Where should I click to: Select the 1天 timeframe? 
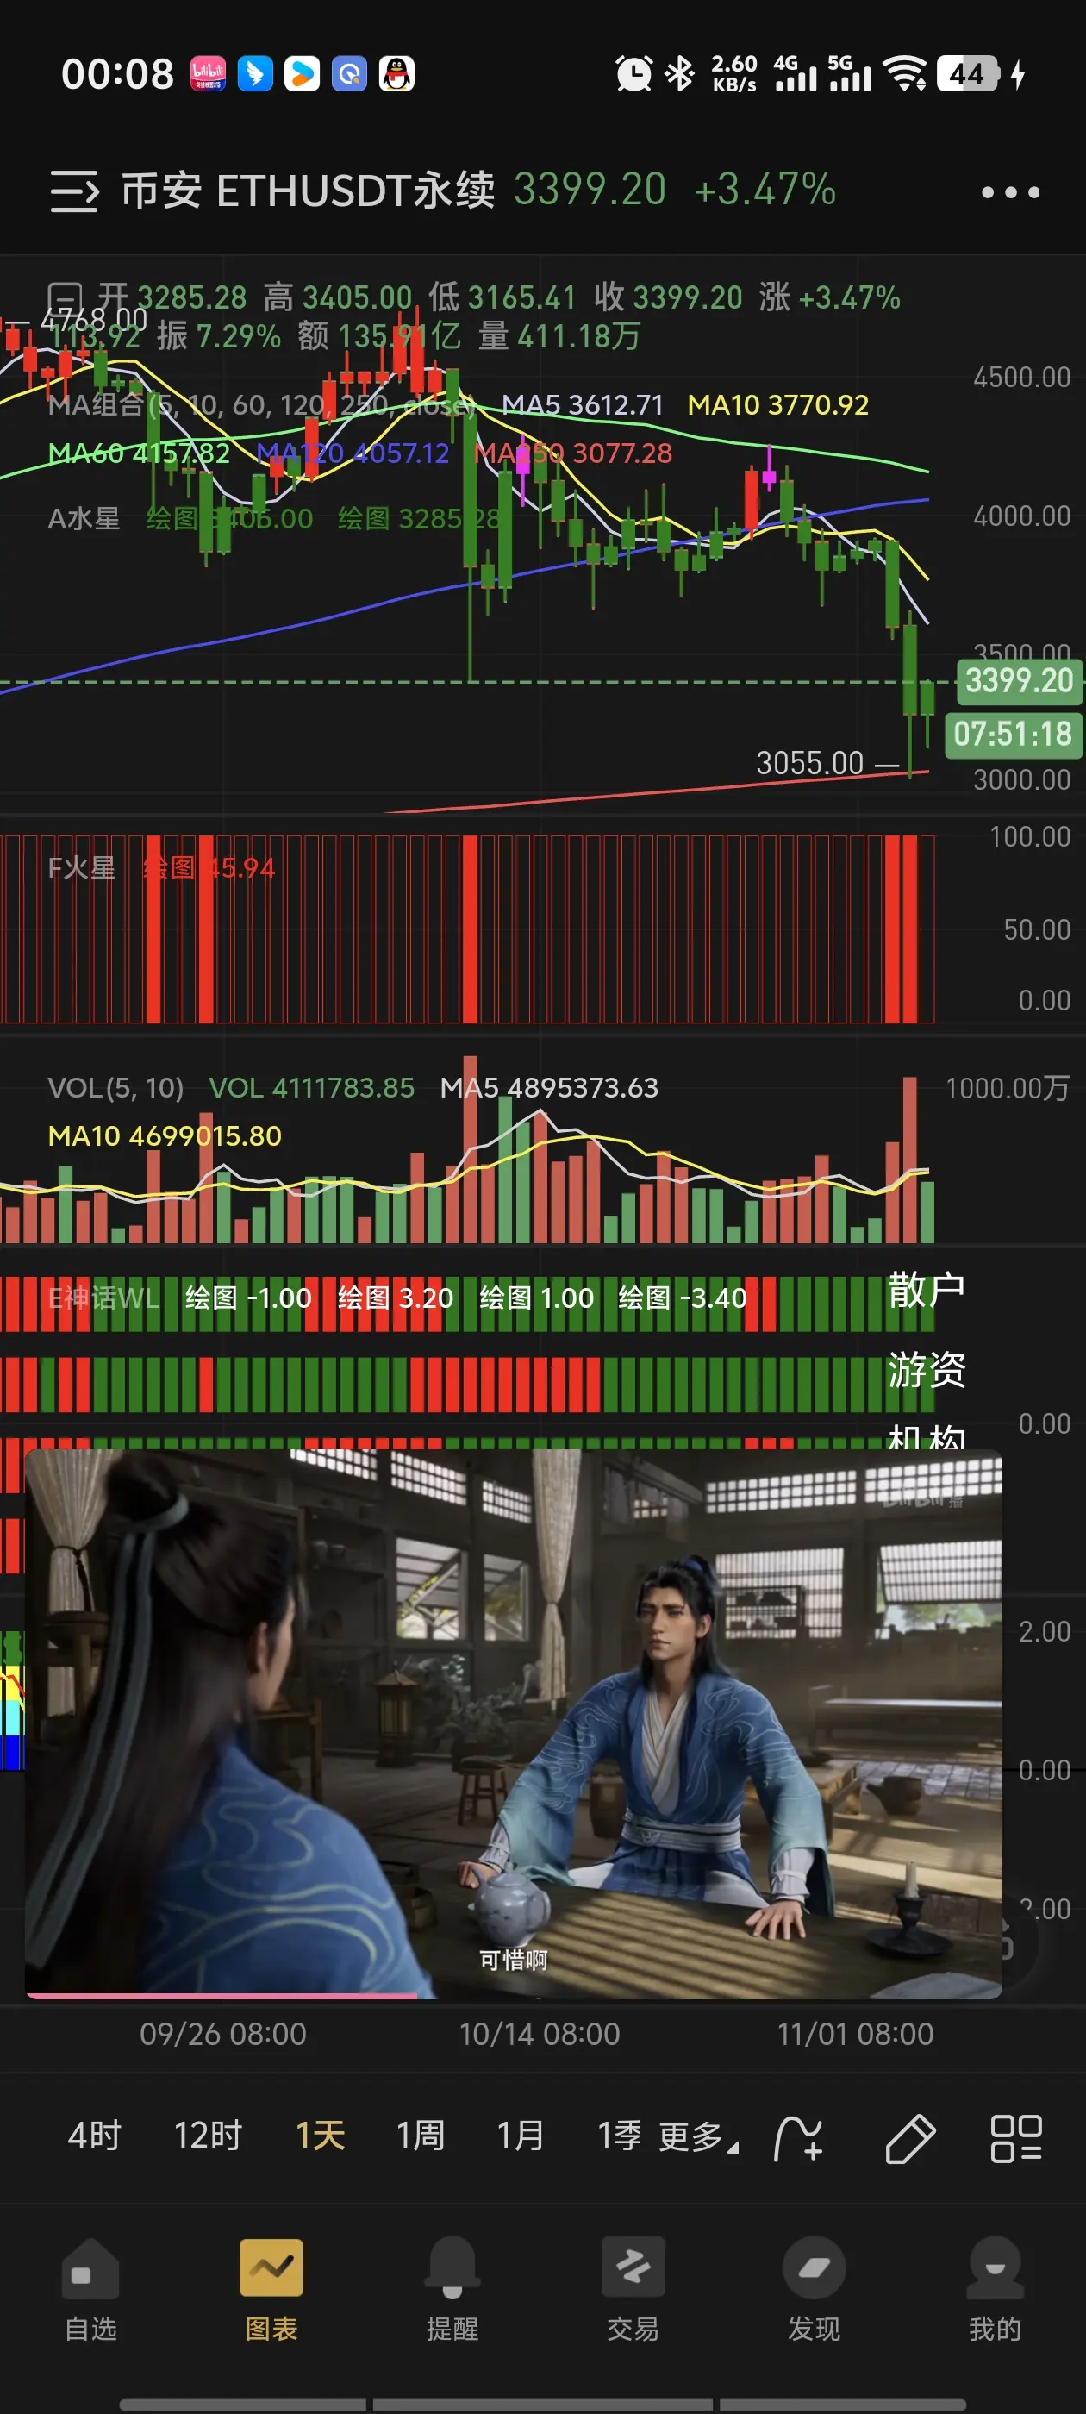click(321, 2136)
